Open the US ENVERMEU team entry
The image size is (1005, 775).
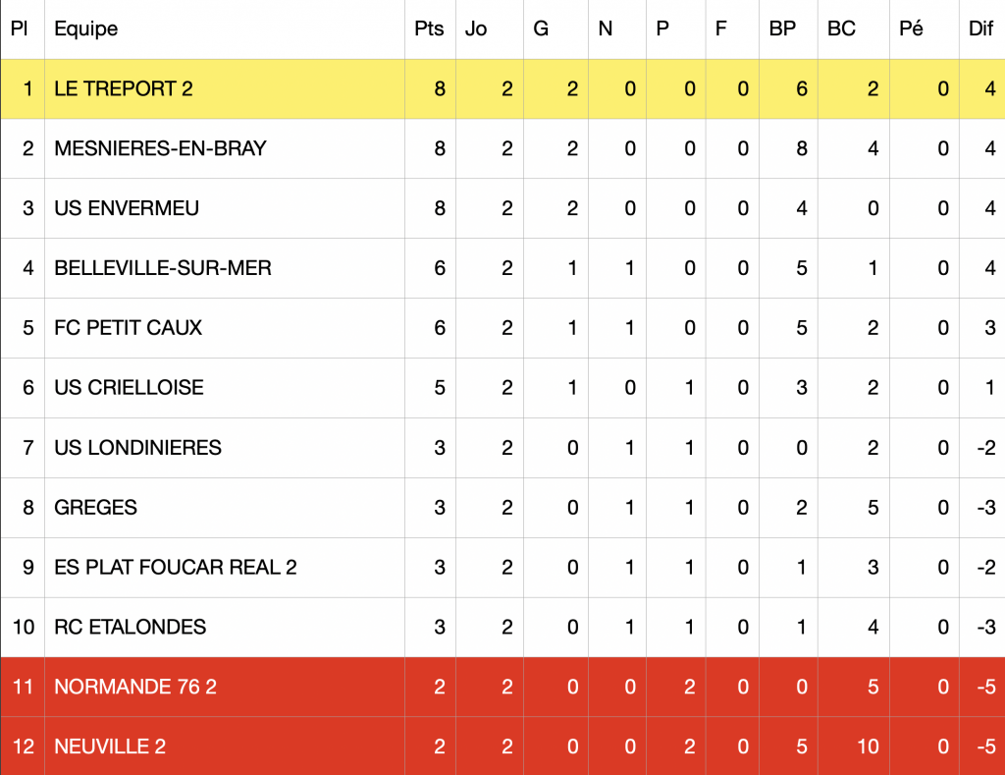pyautogui.click(x=127, y=208)
